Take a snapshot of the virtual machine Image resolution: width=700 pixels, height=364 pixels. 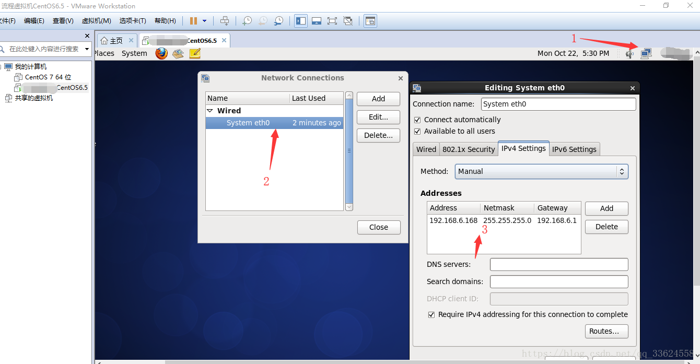(x=247, y=21)
